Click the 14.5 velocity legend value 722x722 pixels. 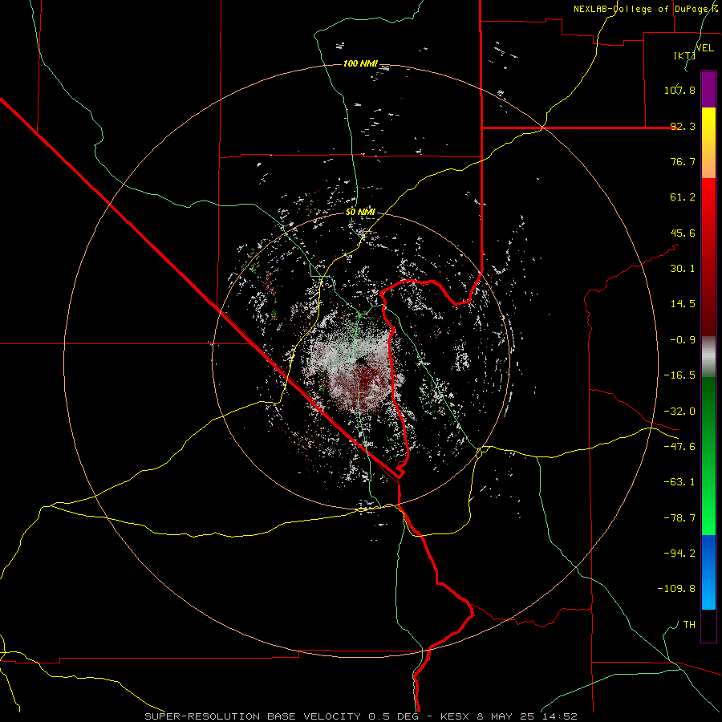click(x=683, y=304)
